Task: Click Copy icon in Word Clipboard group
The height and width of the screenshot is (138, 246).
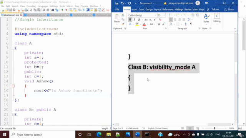Action: coord(123,20)
